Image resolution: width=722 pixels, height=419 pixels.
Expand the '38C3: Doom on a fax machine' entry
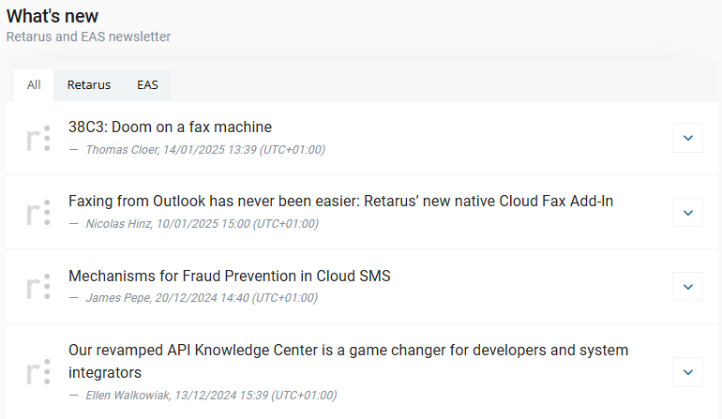[687, 138]
